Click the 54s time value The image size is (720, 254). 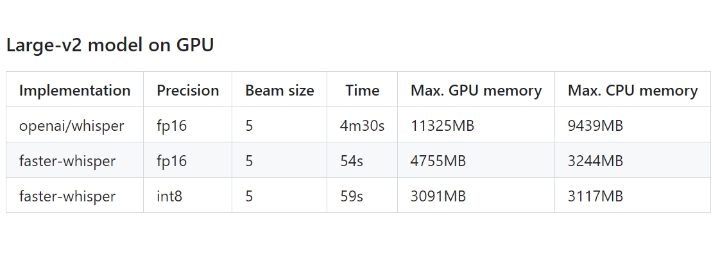click(x=352, y=161)
